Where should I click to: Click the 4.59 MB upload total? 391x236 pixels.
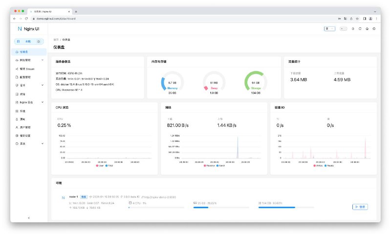(x=342, y=80)
